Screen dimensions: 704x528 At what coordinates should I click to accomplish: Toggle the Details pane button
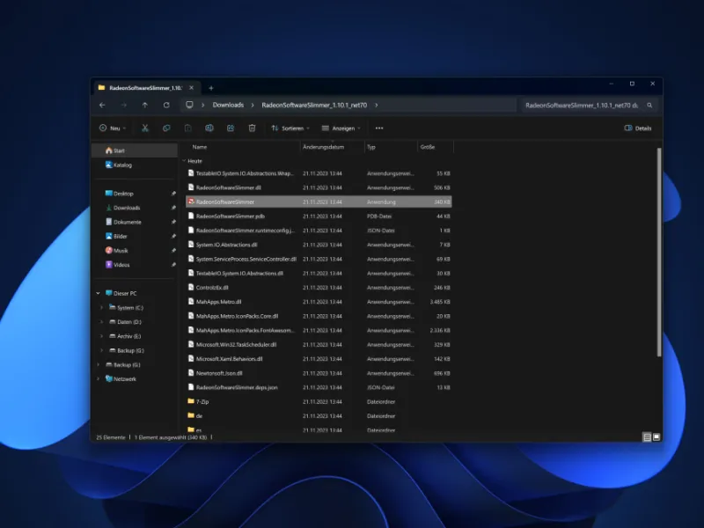coord(638,128)
